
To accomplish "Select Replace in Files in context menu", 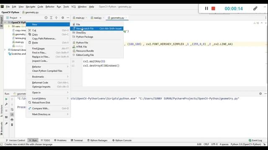I will [x=48, y=57].
